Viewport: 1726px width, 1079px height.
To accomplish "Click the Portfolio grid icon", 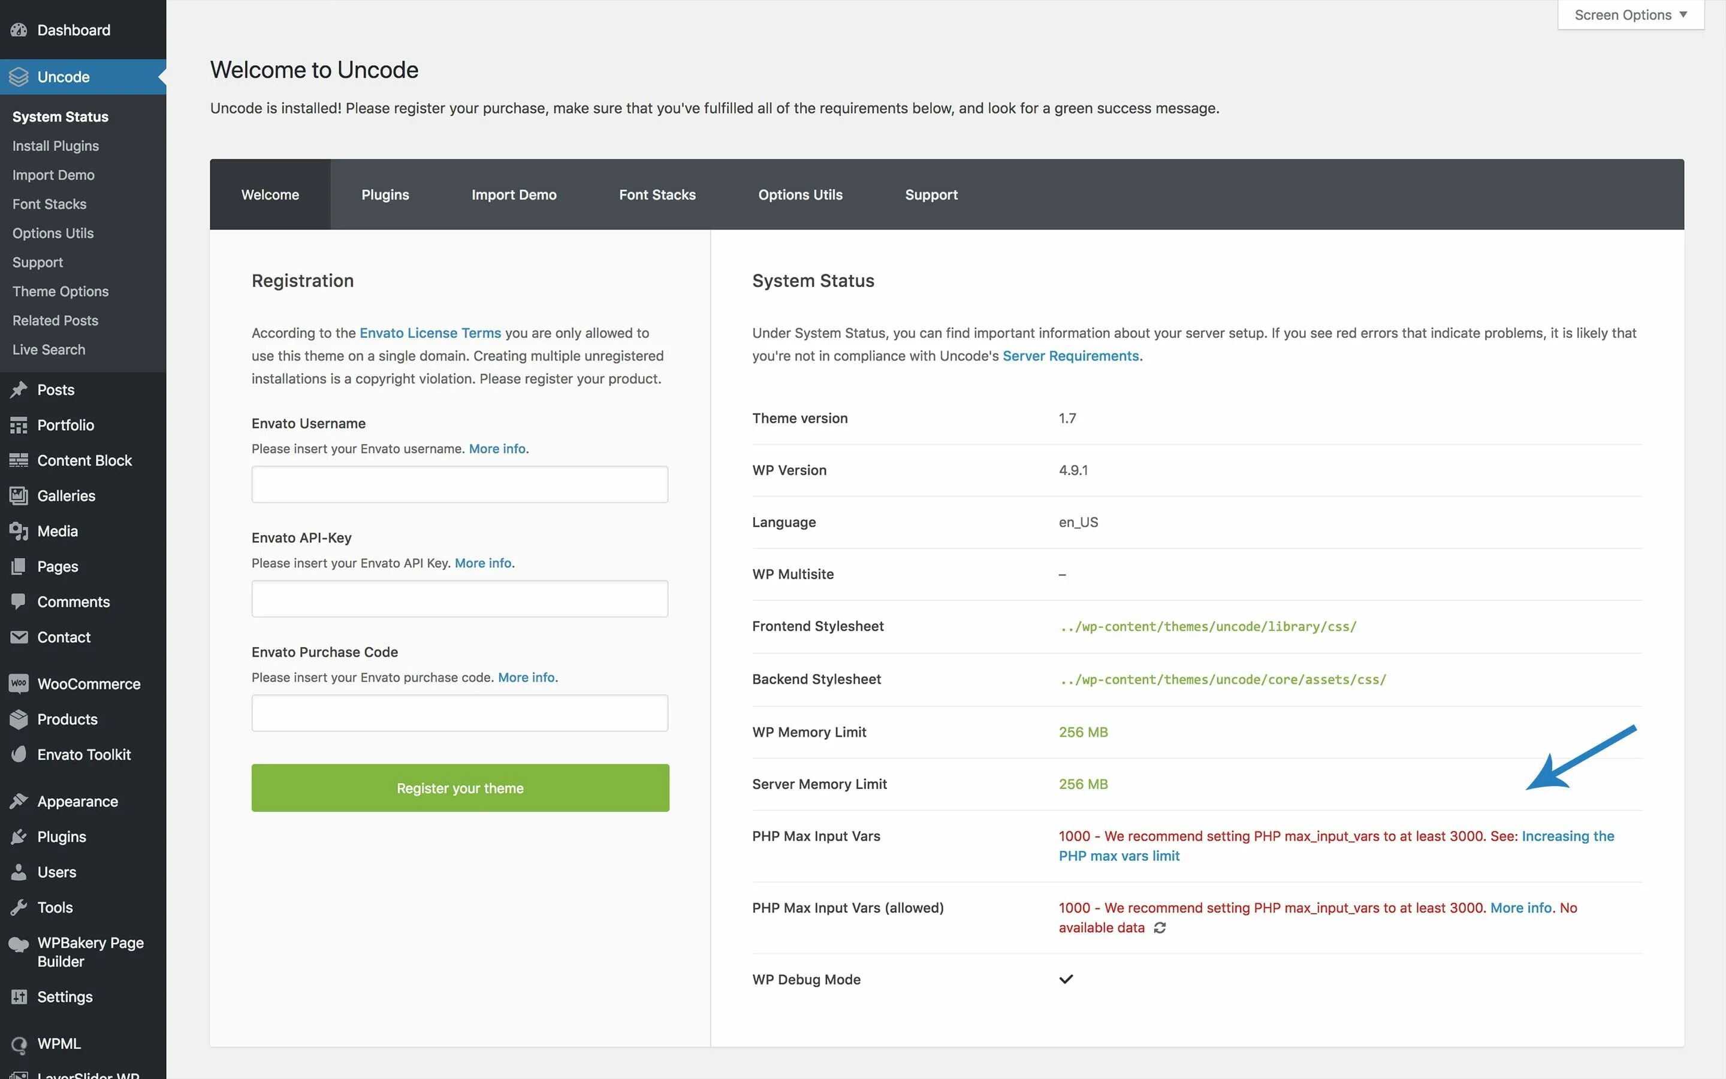I will 19,425.
